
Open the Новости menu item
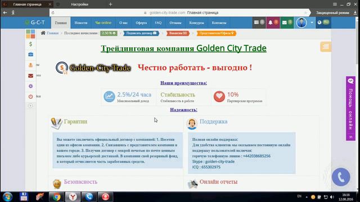pyautogui.click(x=81, y=22)
